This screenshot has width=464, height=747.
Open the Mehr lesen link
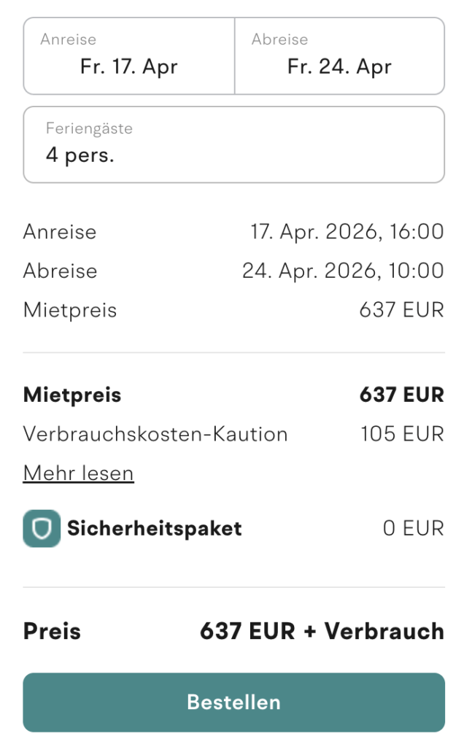(x=78, y=473)
